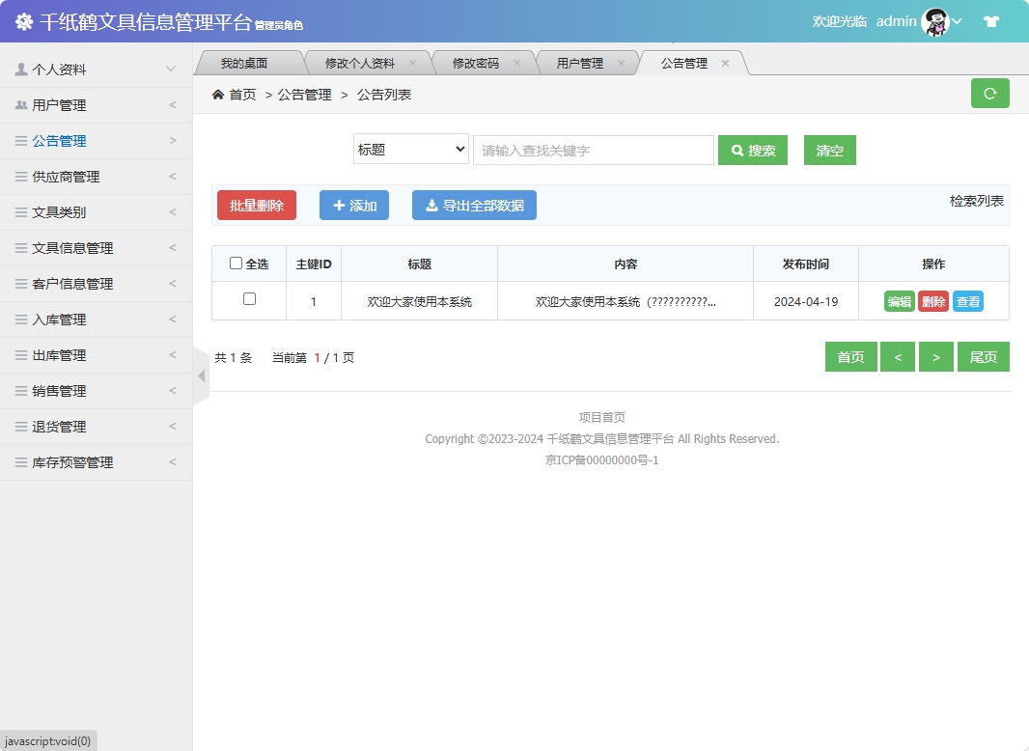Switch to the 修改密码 tab
The image size is (1029, 751).
[x=477, y=61]
